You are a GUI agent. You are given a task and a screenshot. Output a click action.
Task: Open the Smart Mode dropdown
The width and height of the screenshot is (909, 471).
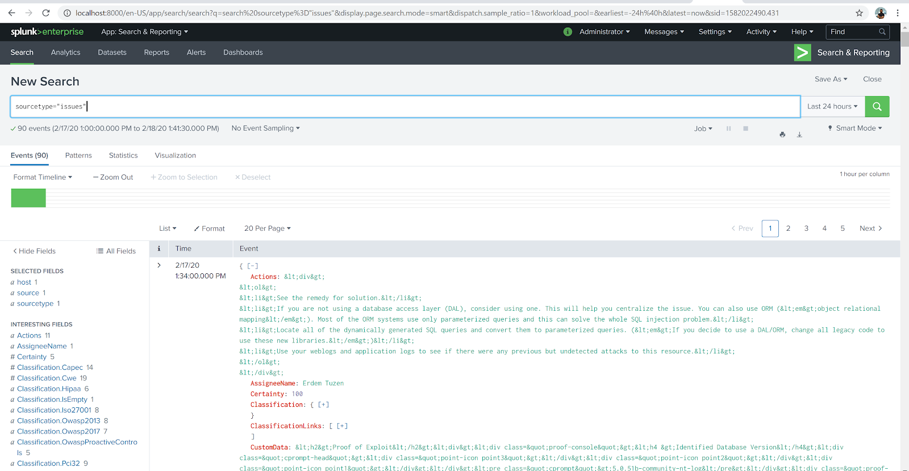[855, 128]
